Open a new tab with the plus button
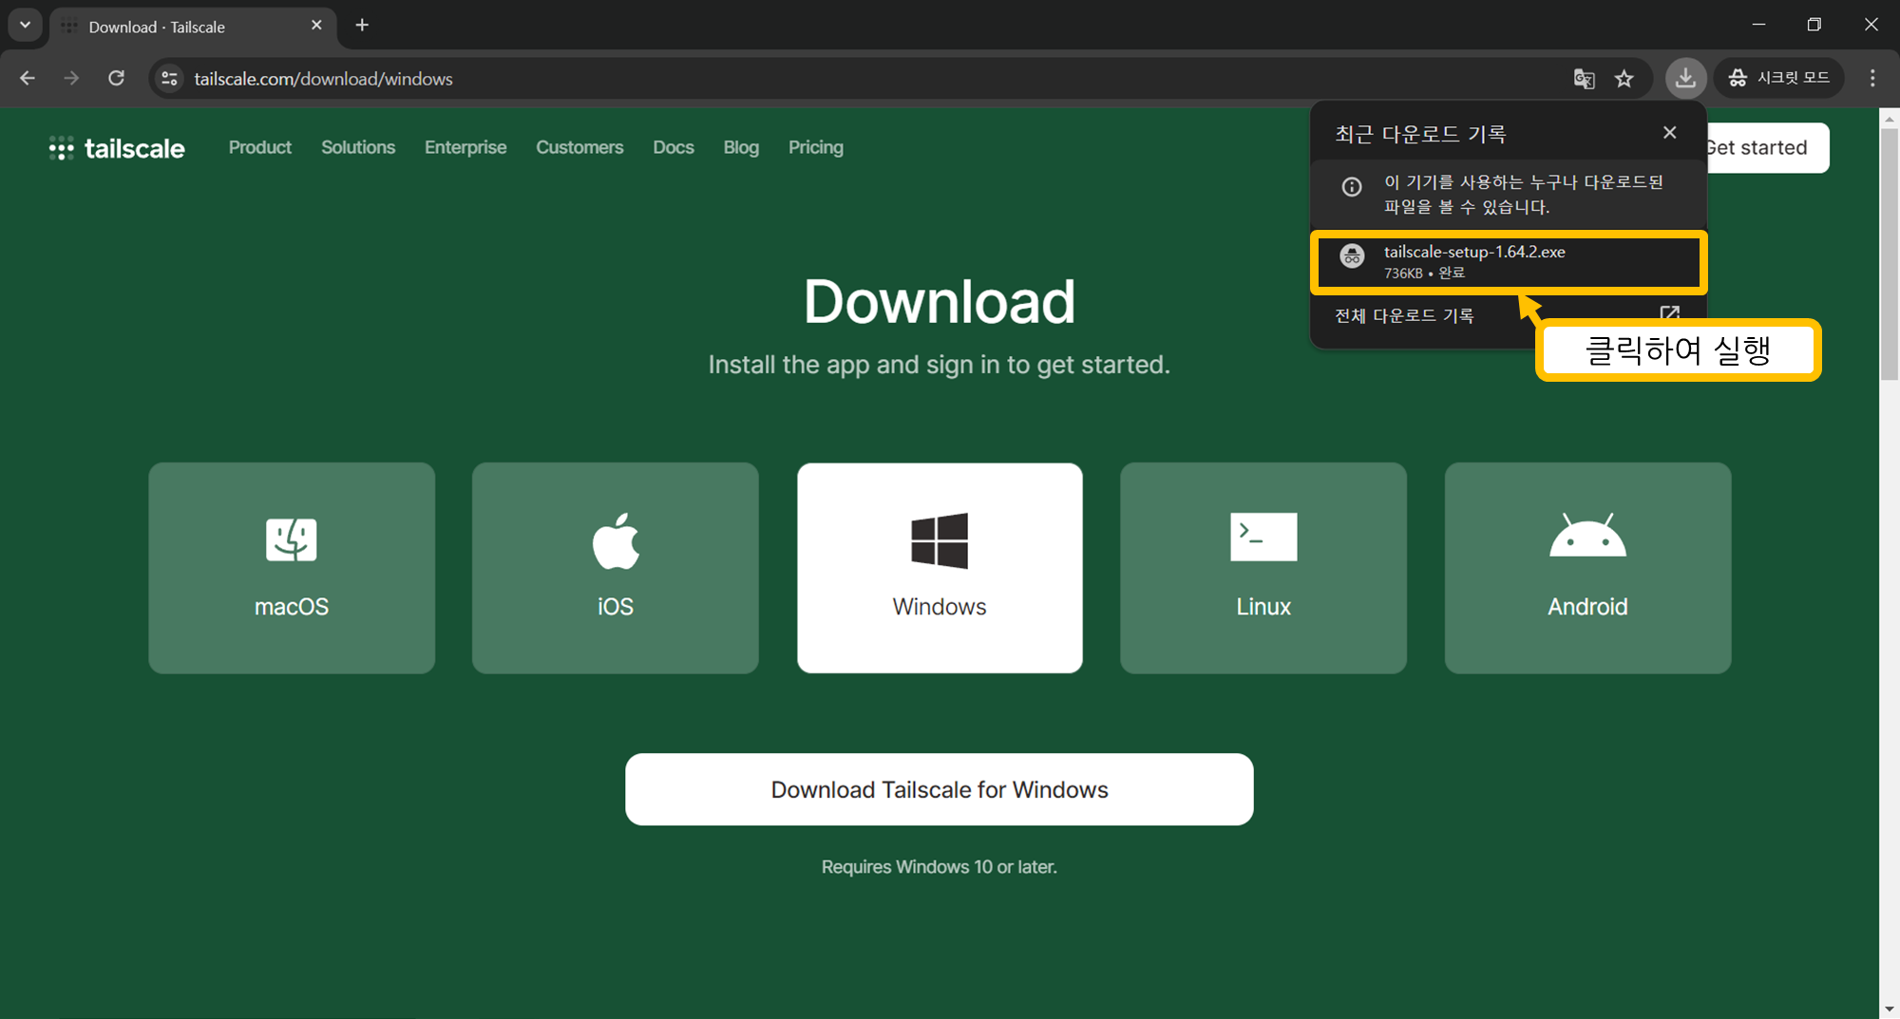Image resolution: width=1900 pixels, height=1019 pixels. (362, 26)
